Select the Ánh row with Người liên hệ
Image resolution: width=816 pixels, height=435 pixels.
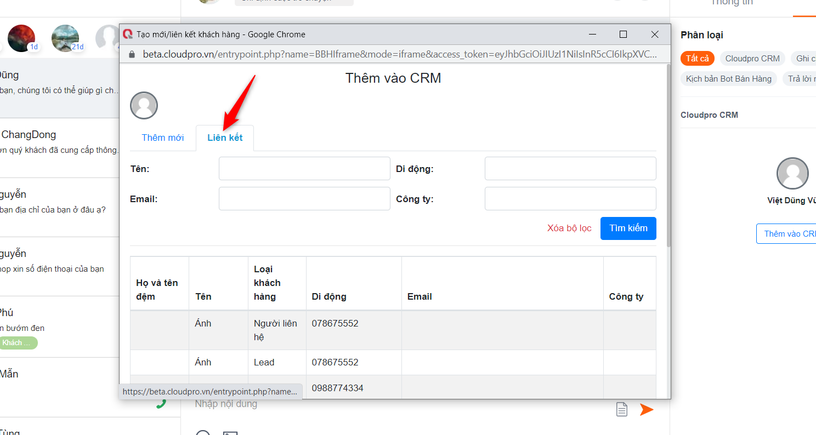393,330
